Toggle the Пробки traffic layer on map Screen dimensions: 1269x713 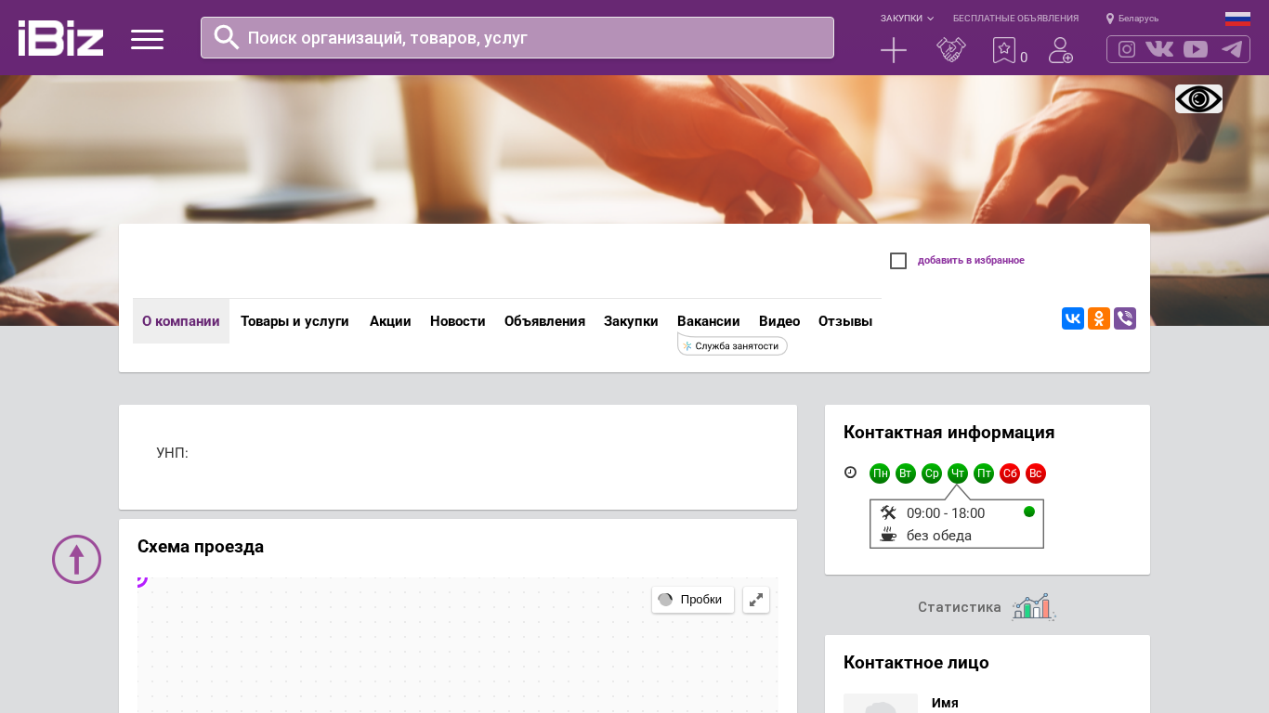pyautogui.click(x=693, y=600)
